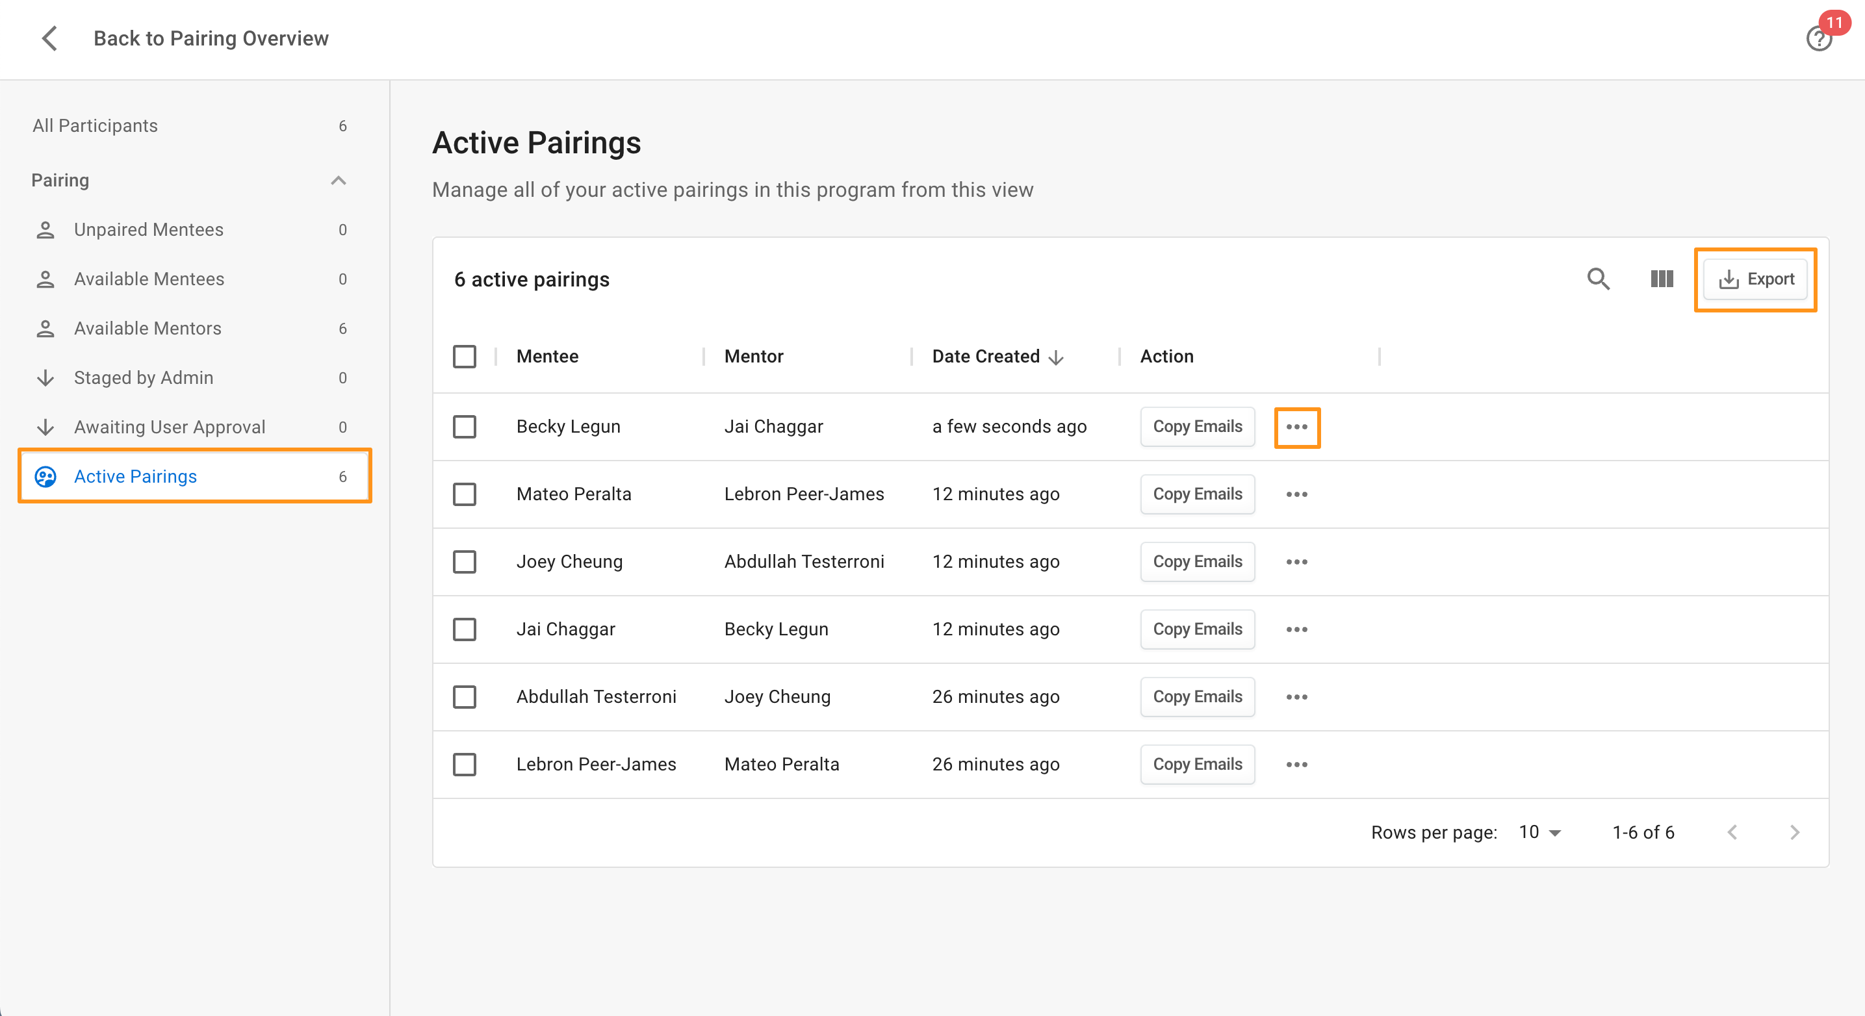Click mentor name Mateo Peralta
The width and height of the screenshot is (1865, 1016).
click(781, 765)
